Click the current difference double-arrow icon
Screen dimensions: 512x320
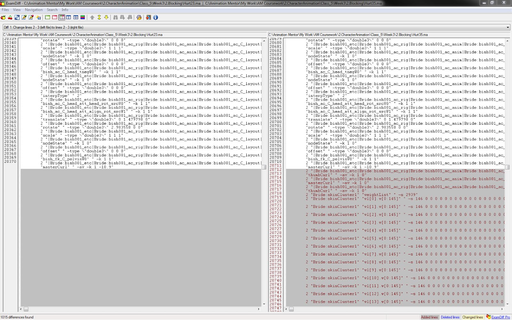click(99, 18)
